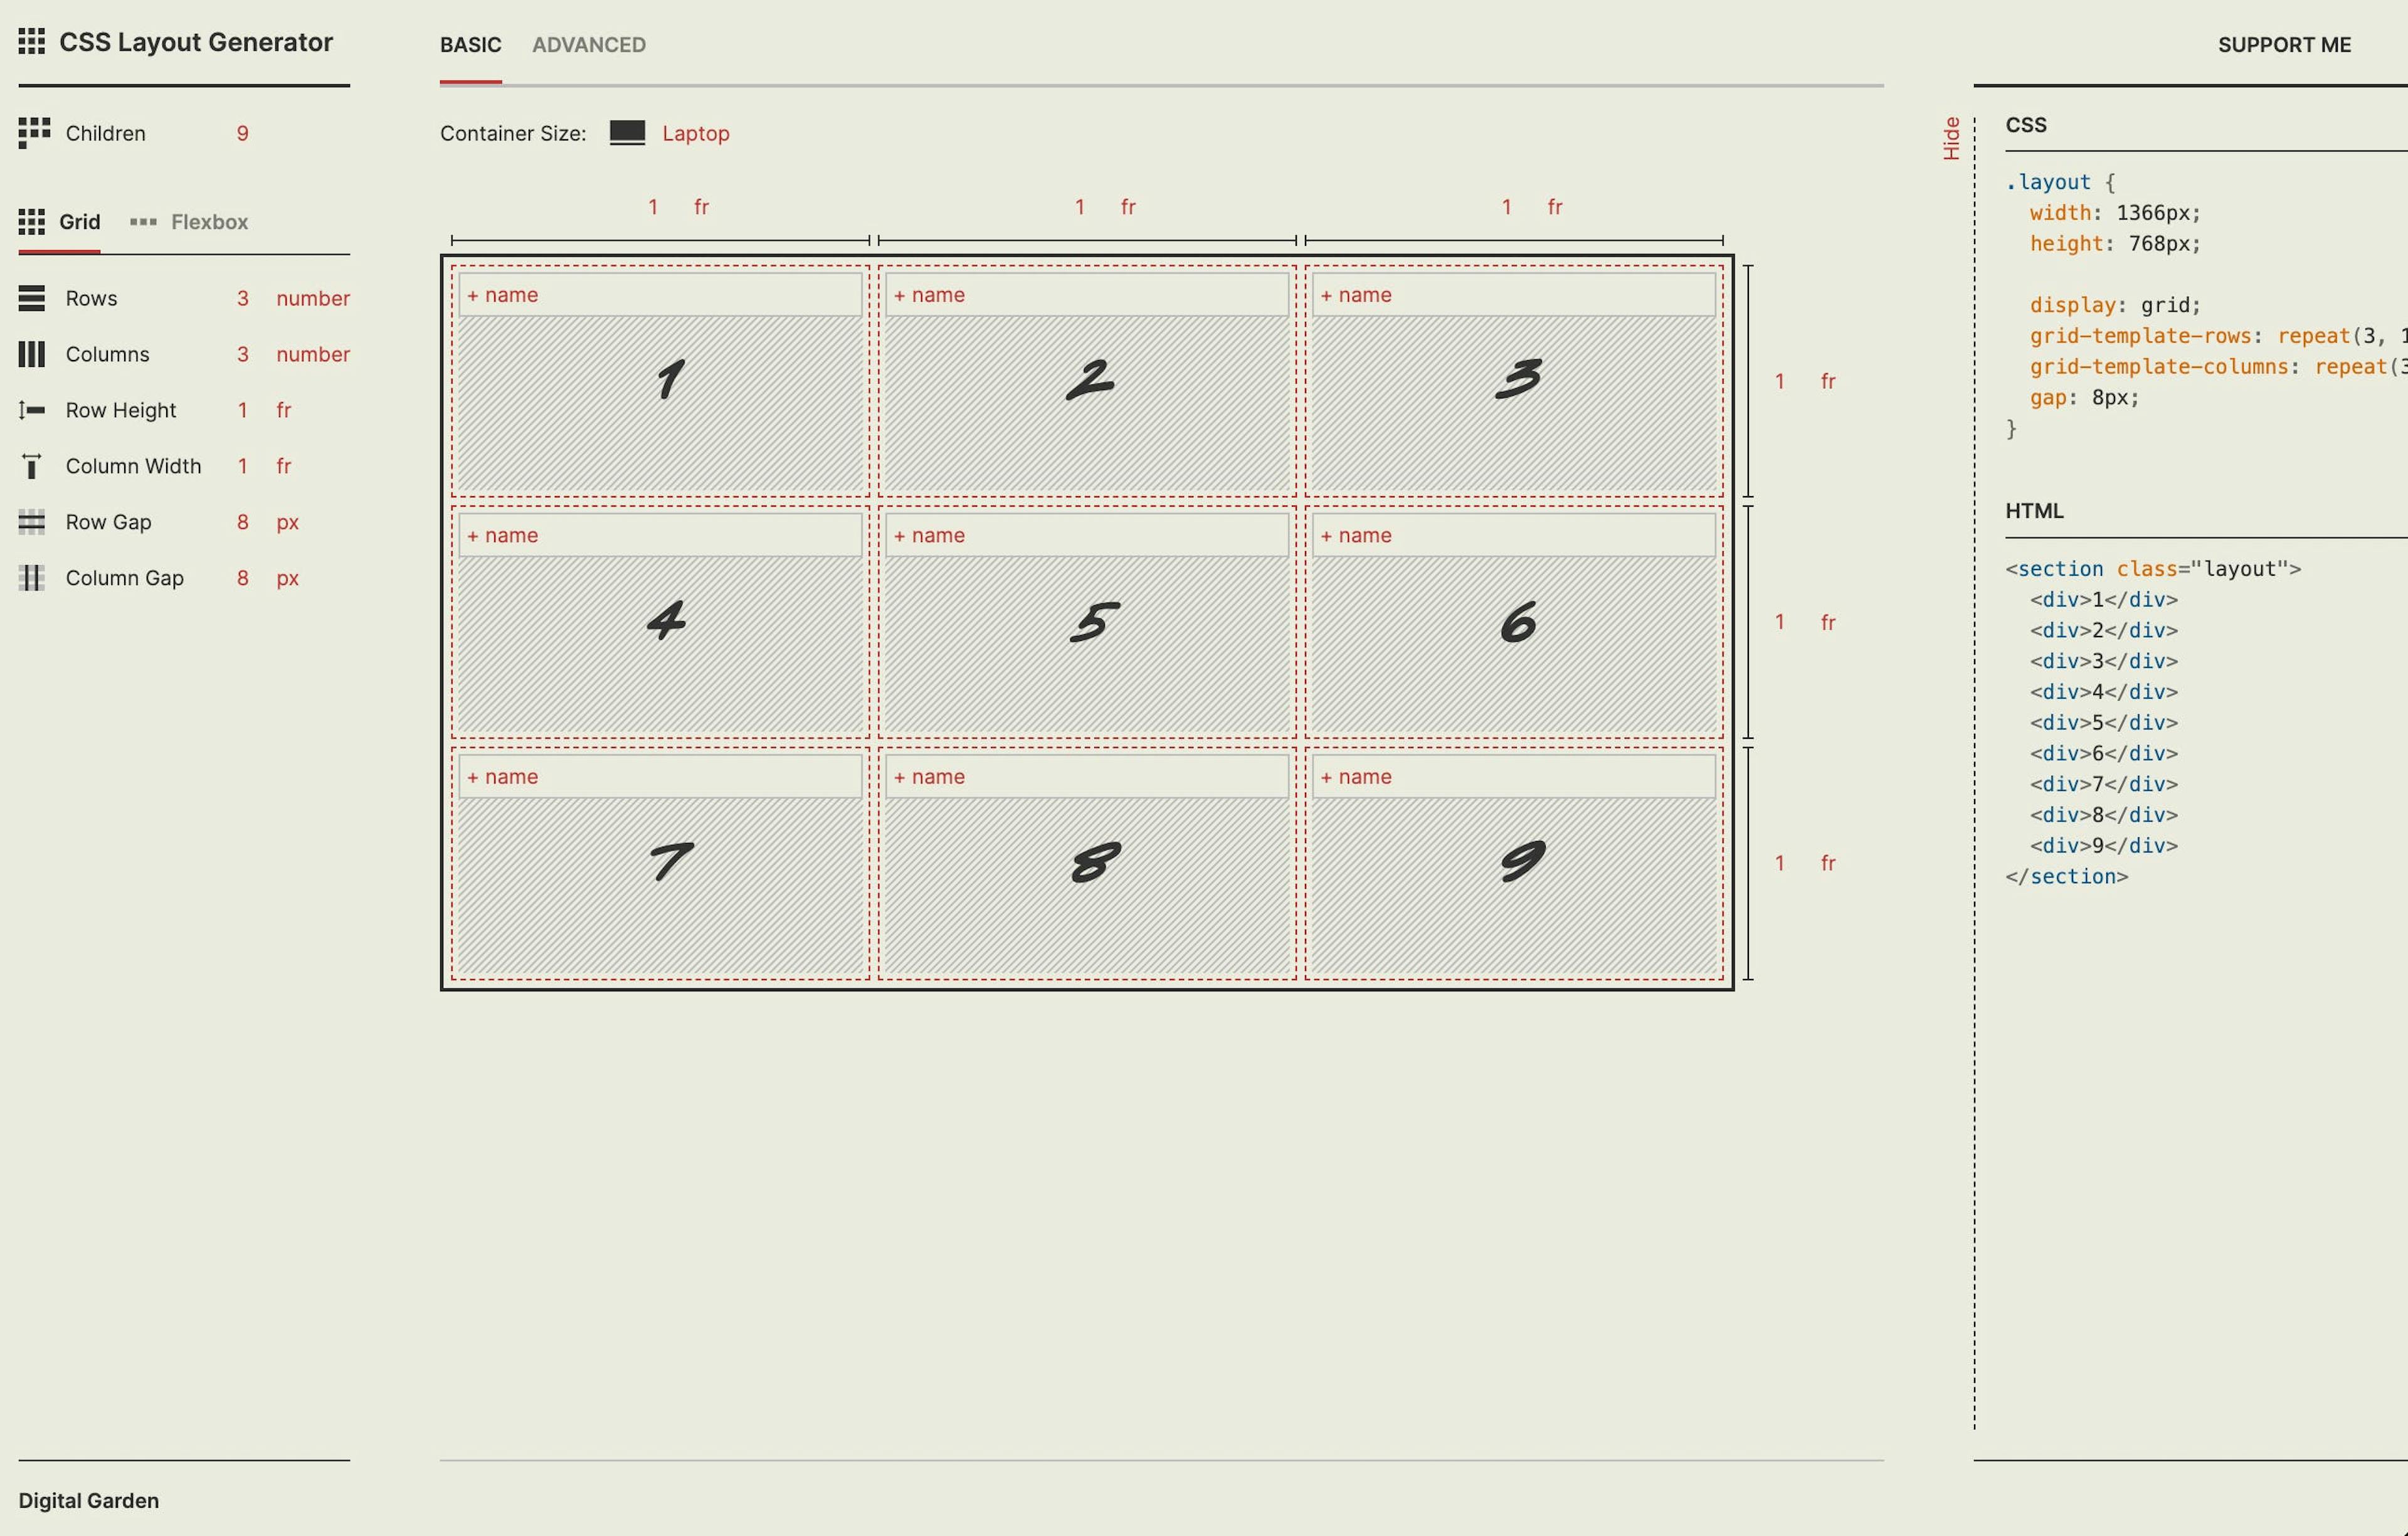The height and width of the screenshot is (1536, 2408).
Task: Add a name to grid cell 6
Action: pyautogui.click(x=1514, y=535)
